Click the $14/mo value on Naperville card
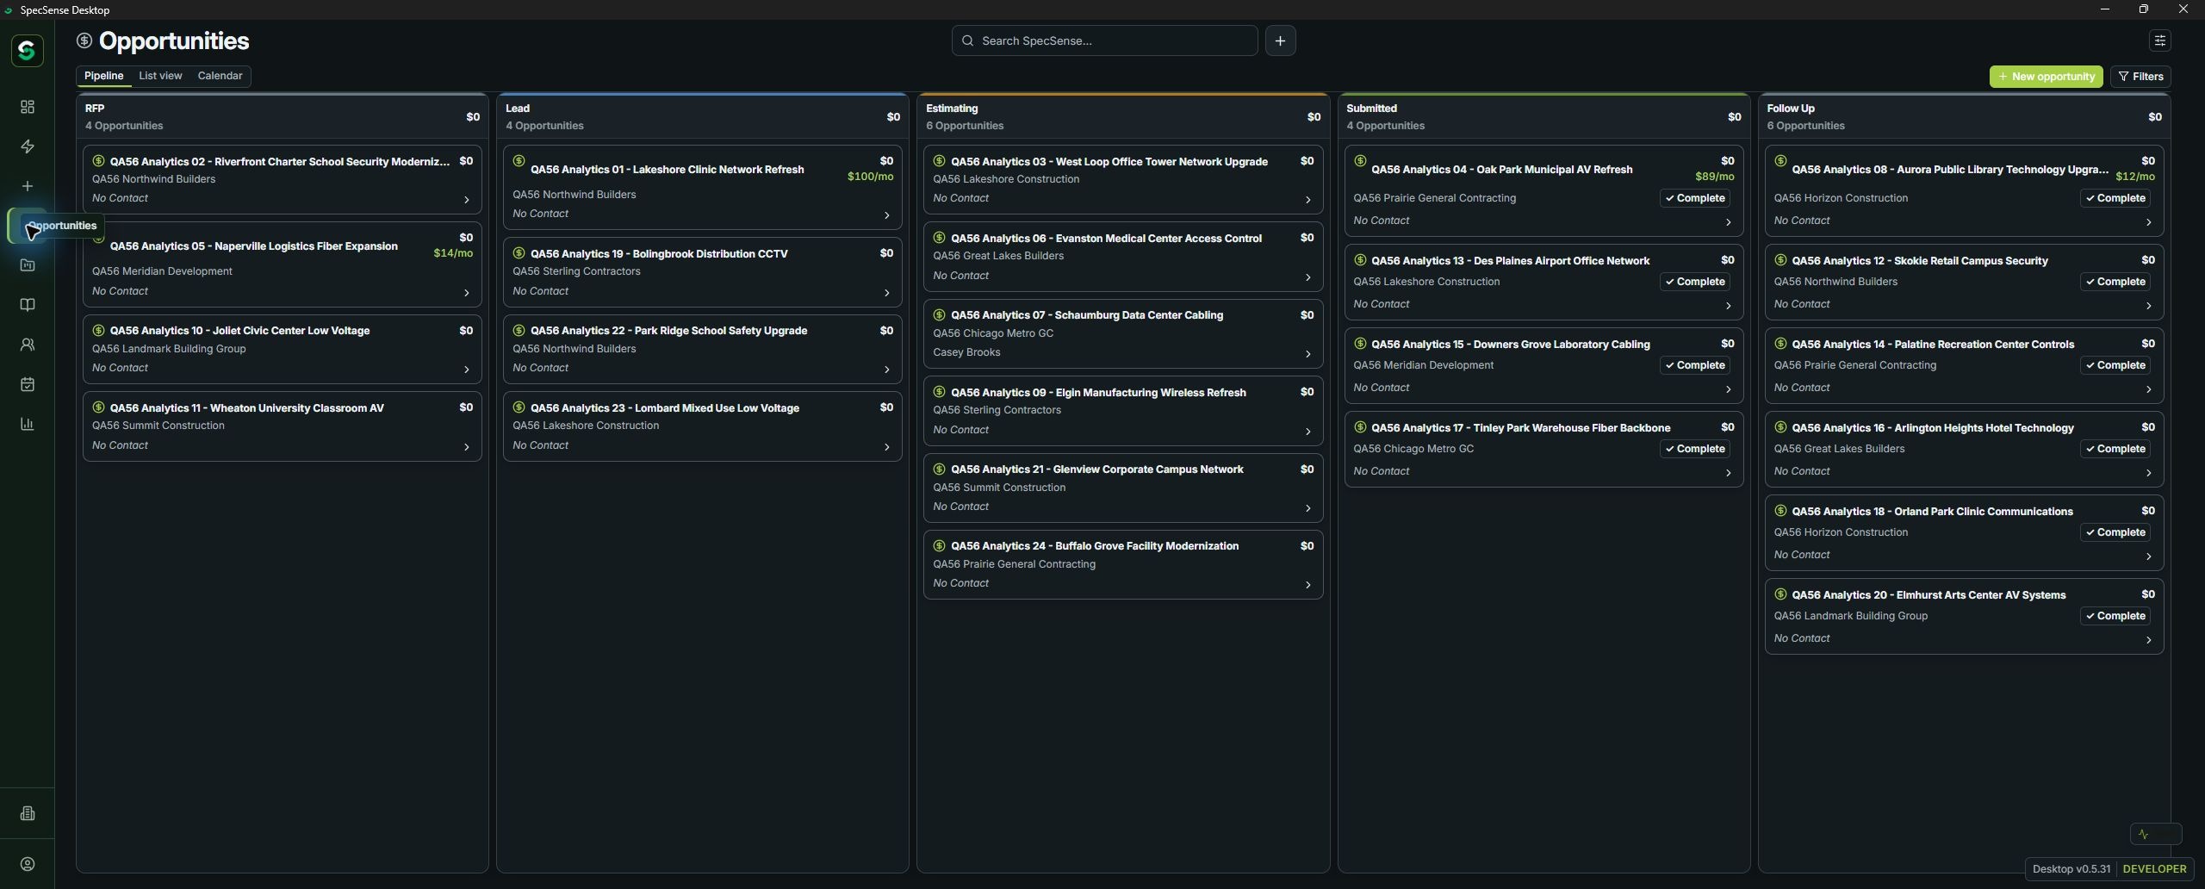2205x889 pixels. click(x=453, y=253)
